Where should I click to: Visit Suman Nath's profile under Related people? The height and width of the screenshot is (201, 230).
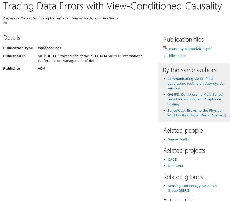[178, 139]
